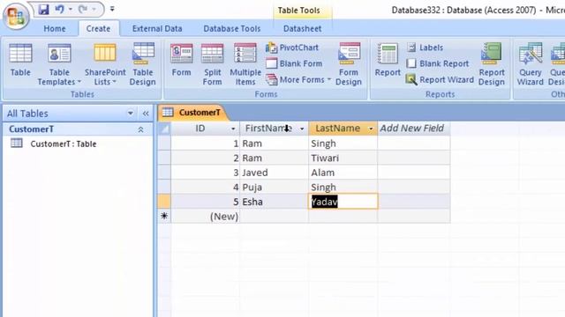
Task: Collapse the navigation pane with double chevron
Action: (x=146, y=114)
